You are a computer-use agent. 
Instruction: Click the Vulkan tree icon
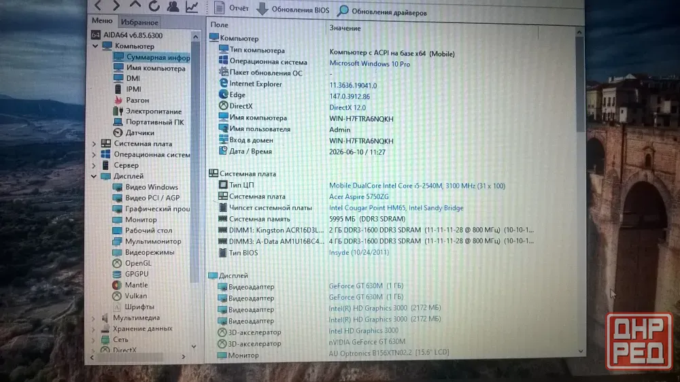click(117, 296)
